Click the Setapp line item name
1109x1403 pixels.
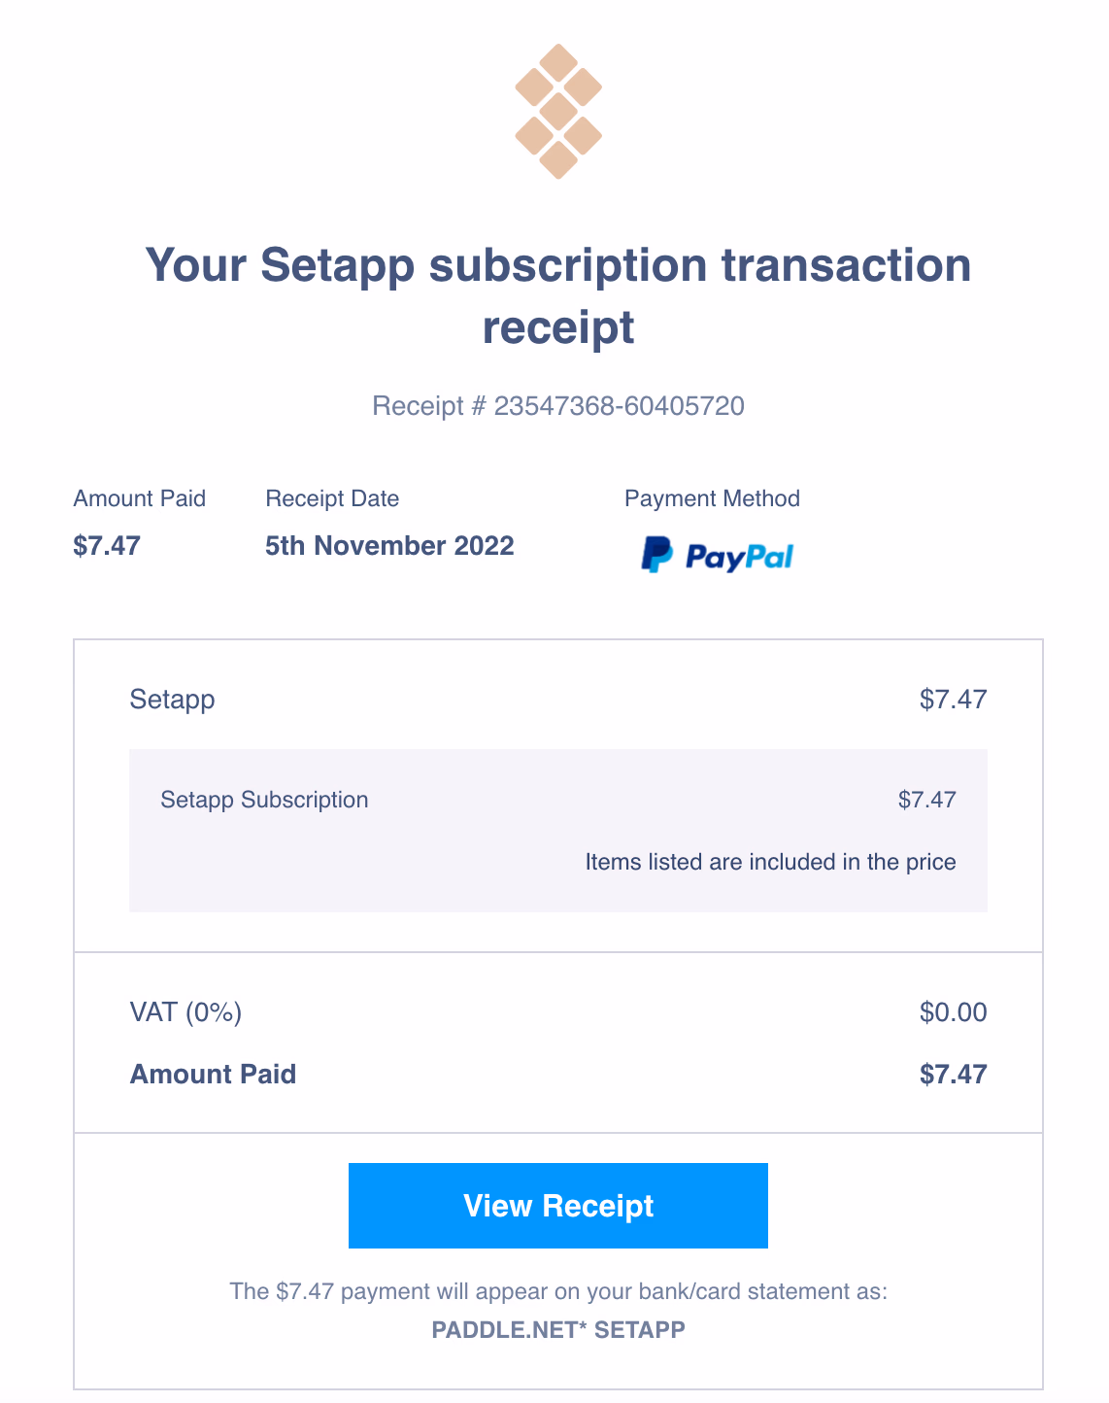172,699
